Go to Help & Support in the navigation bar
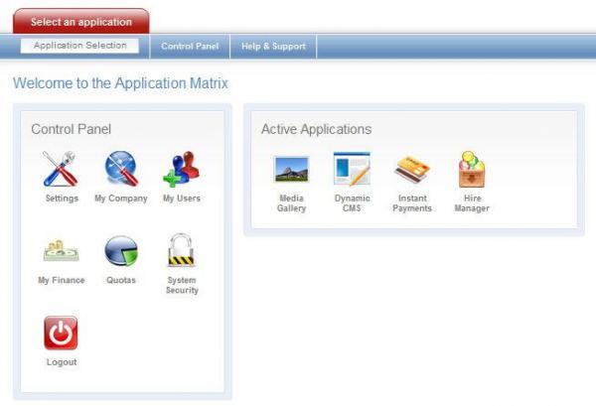The height and width of the screenshot is (406, 596). click(273, 46)
